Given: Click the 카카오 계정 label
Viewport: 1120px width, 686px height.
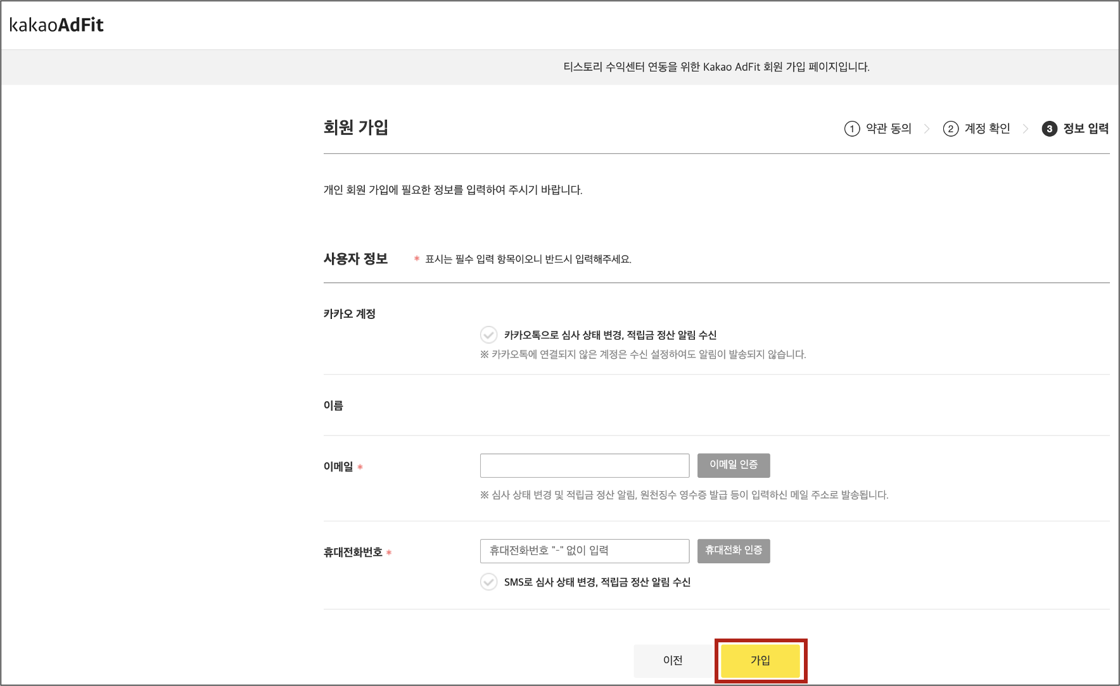Looking at the screenshot, I should (350, 314).
